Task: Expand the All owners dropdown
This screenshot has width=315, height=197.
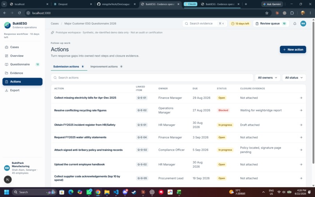Action: pos(267,78)
